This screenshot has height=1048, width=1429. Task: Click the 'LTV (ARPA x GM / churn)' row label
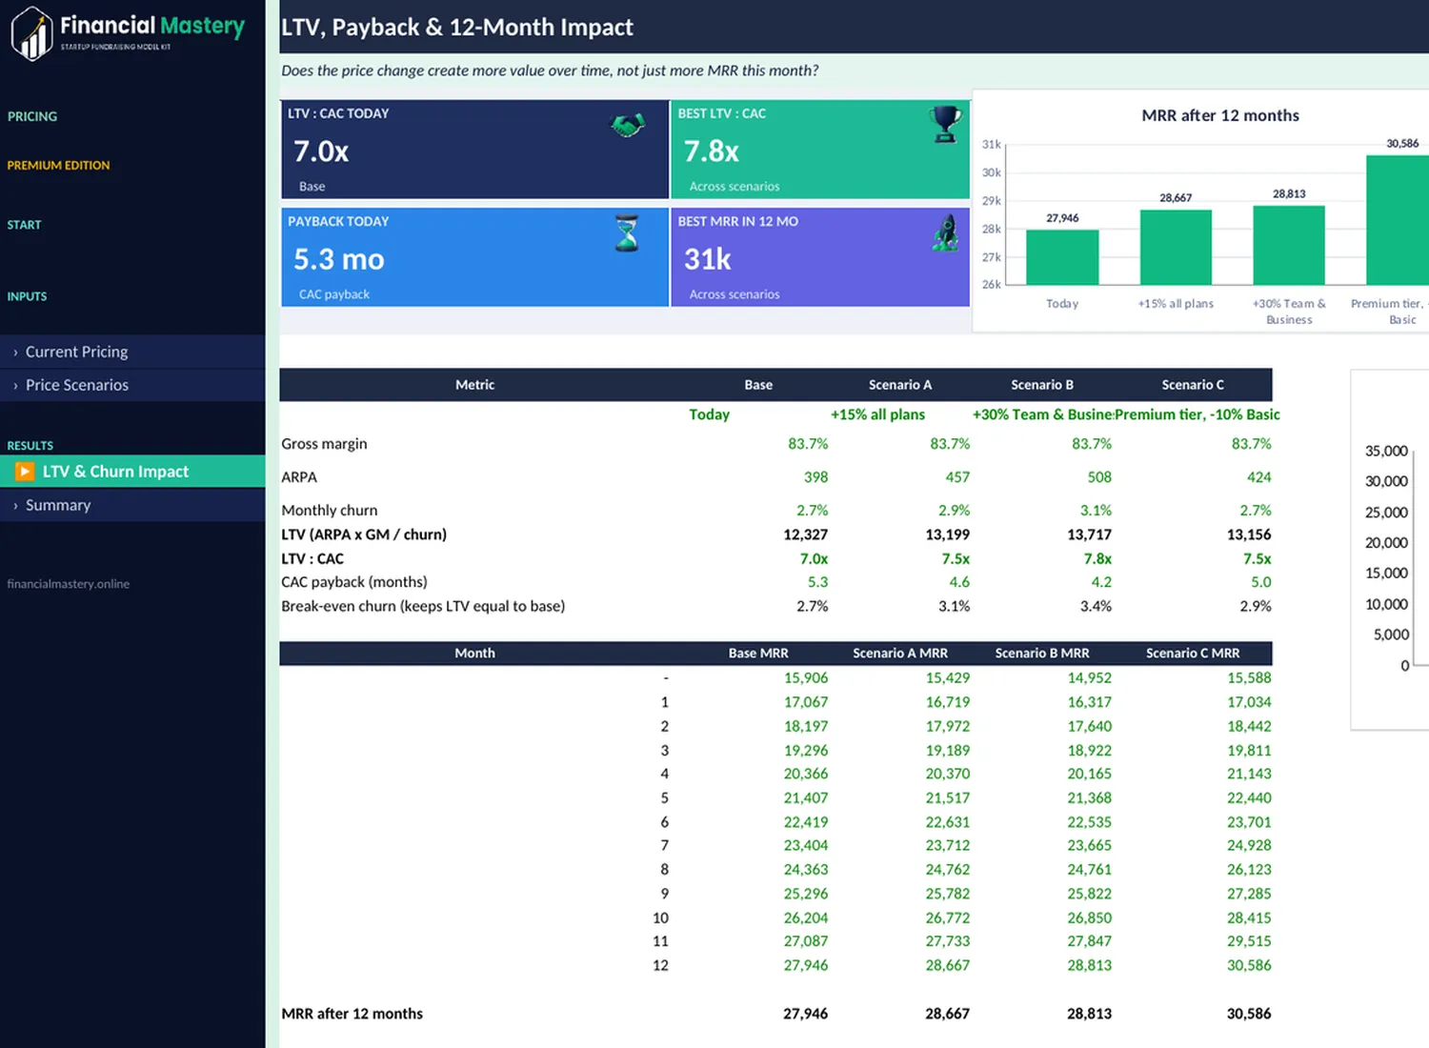click(364, 534)
